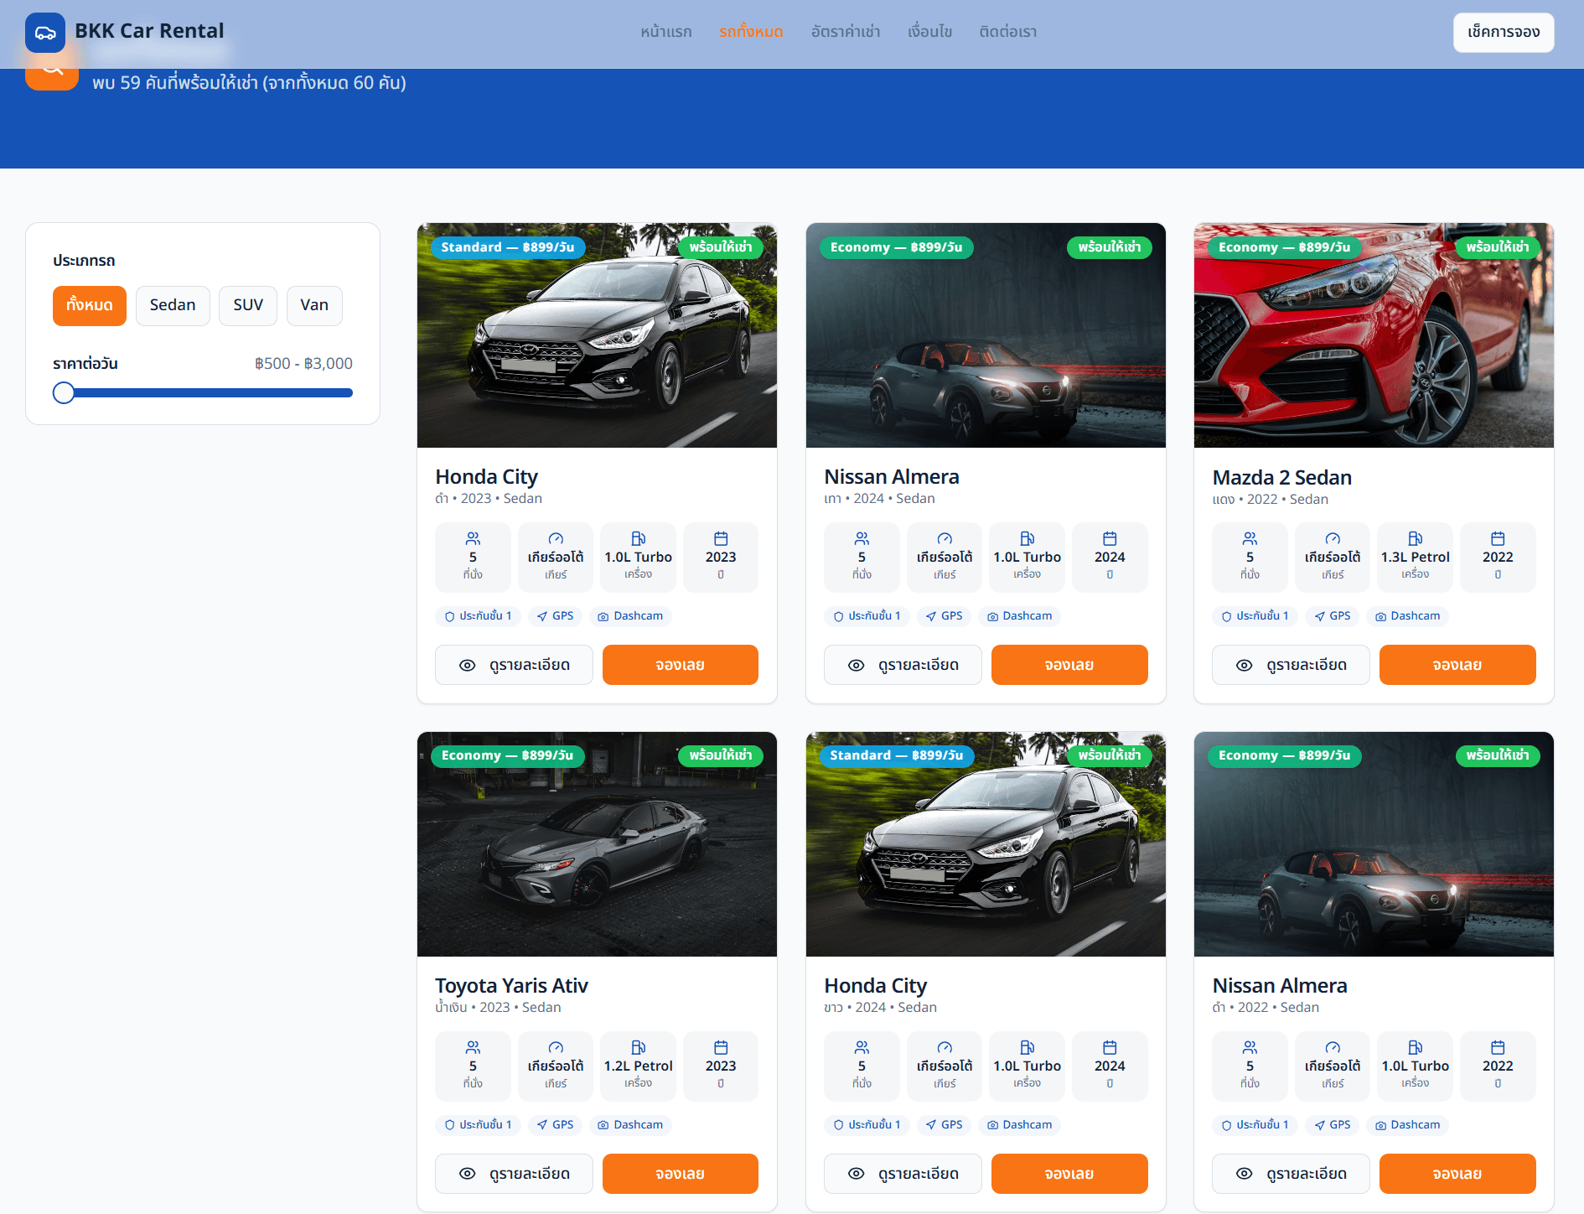Select the Van car type filter
Viewport: 1584px width, 1214px height.
[314, 305]
